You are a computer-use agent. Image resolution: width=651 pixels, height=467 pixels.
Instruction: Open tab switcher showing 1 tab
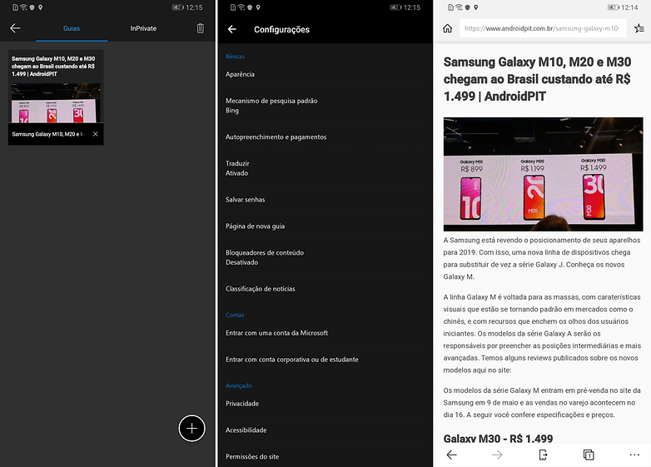pyautogui.click(x=589, y=455)
